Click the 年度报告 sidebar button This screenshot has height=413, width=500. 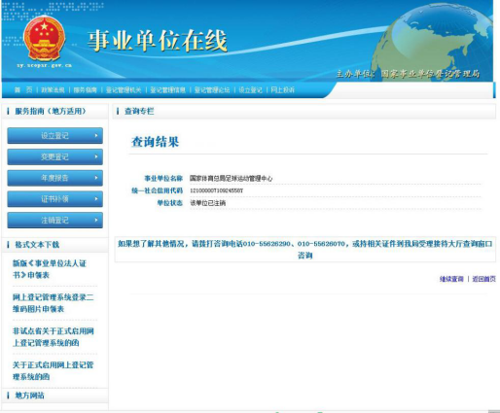pos(55,178)
